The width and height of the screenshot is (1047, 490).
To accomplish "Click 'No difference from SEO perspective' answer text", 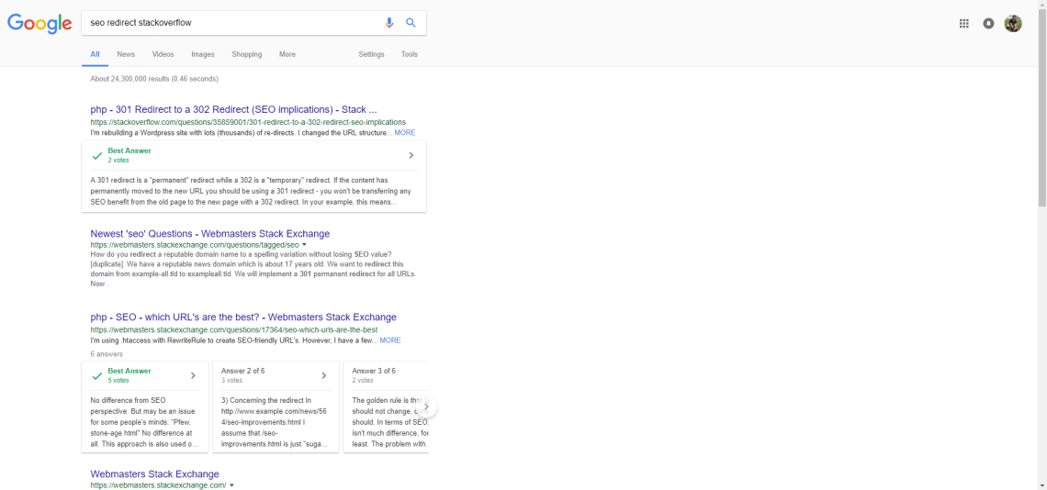I will pos(144,422).
